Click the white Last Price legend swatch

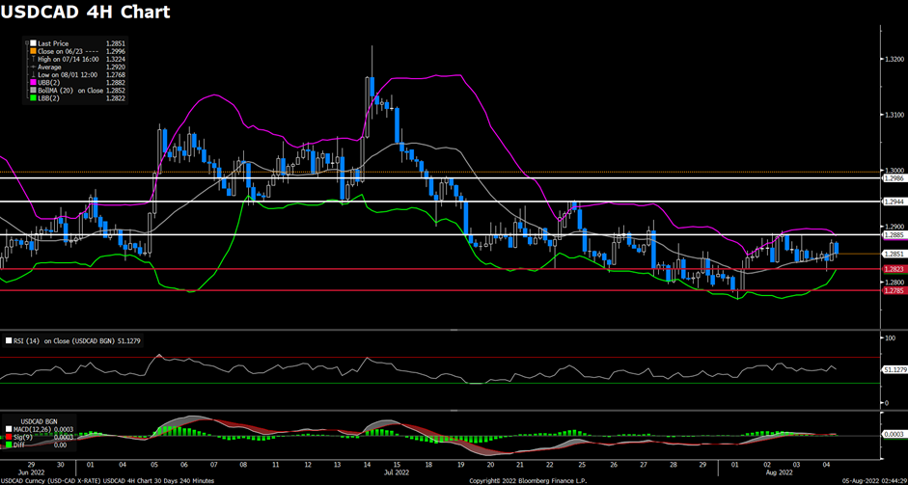pyautogui.click(x=32, y=43)
